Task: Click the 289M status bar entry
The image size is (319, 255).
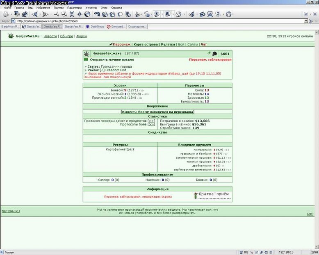Action: pyautogui.click(x=314, y=253)
